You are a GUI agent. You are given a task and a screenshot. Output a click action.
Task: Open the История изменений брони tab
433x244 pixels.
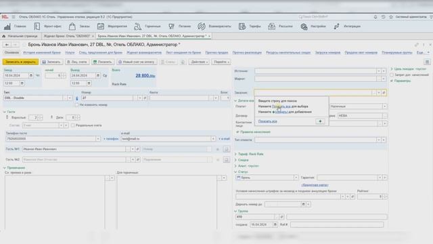[42, 52]
